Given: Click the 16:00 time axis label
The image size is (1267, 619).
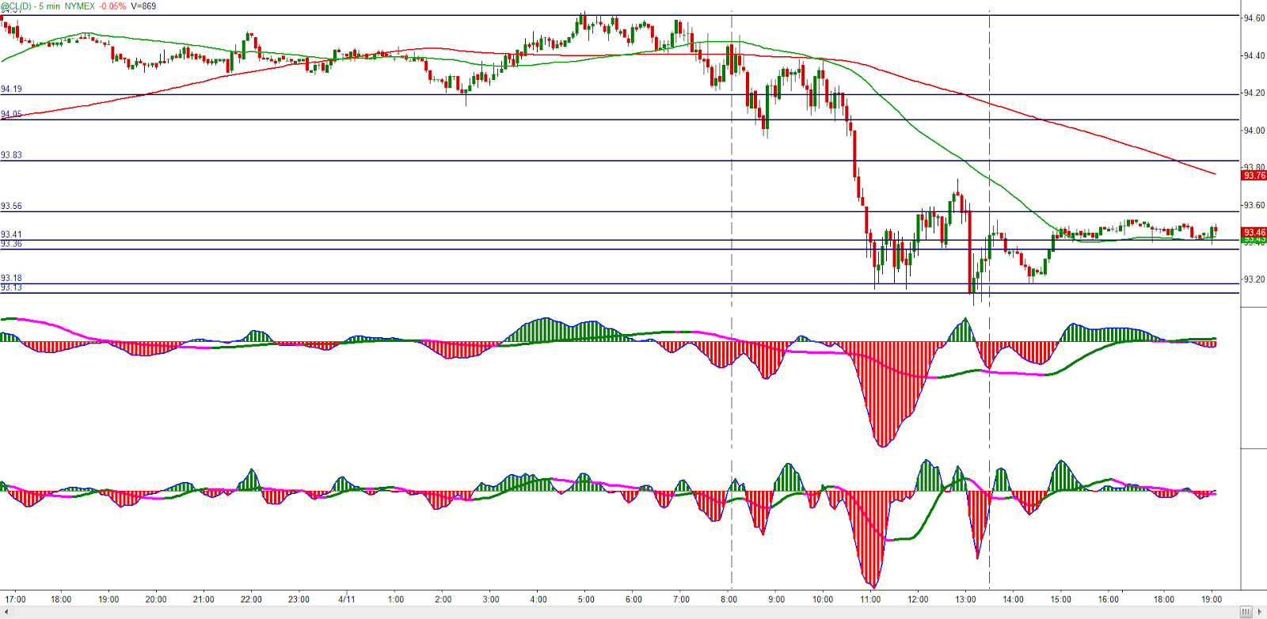Looking at the screenshot, I should [x=1109, y=599].
